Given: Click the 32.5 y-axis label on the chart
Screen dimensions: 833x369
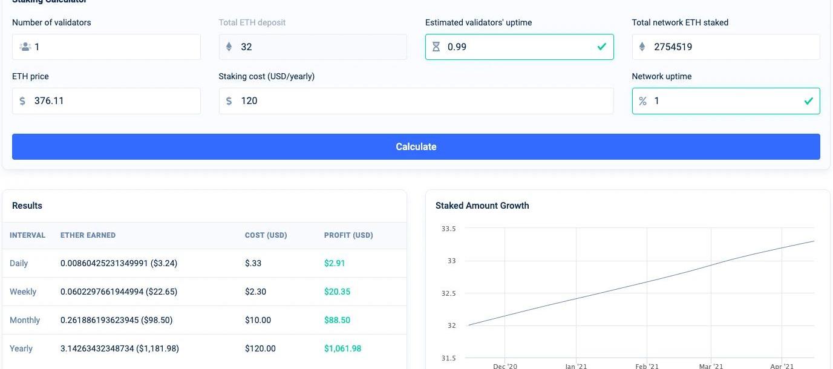Looking at the screenshot, I should pos(448,293).
